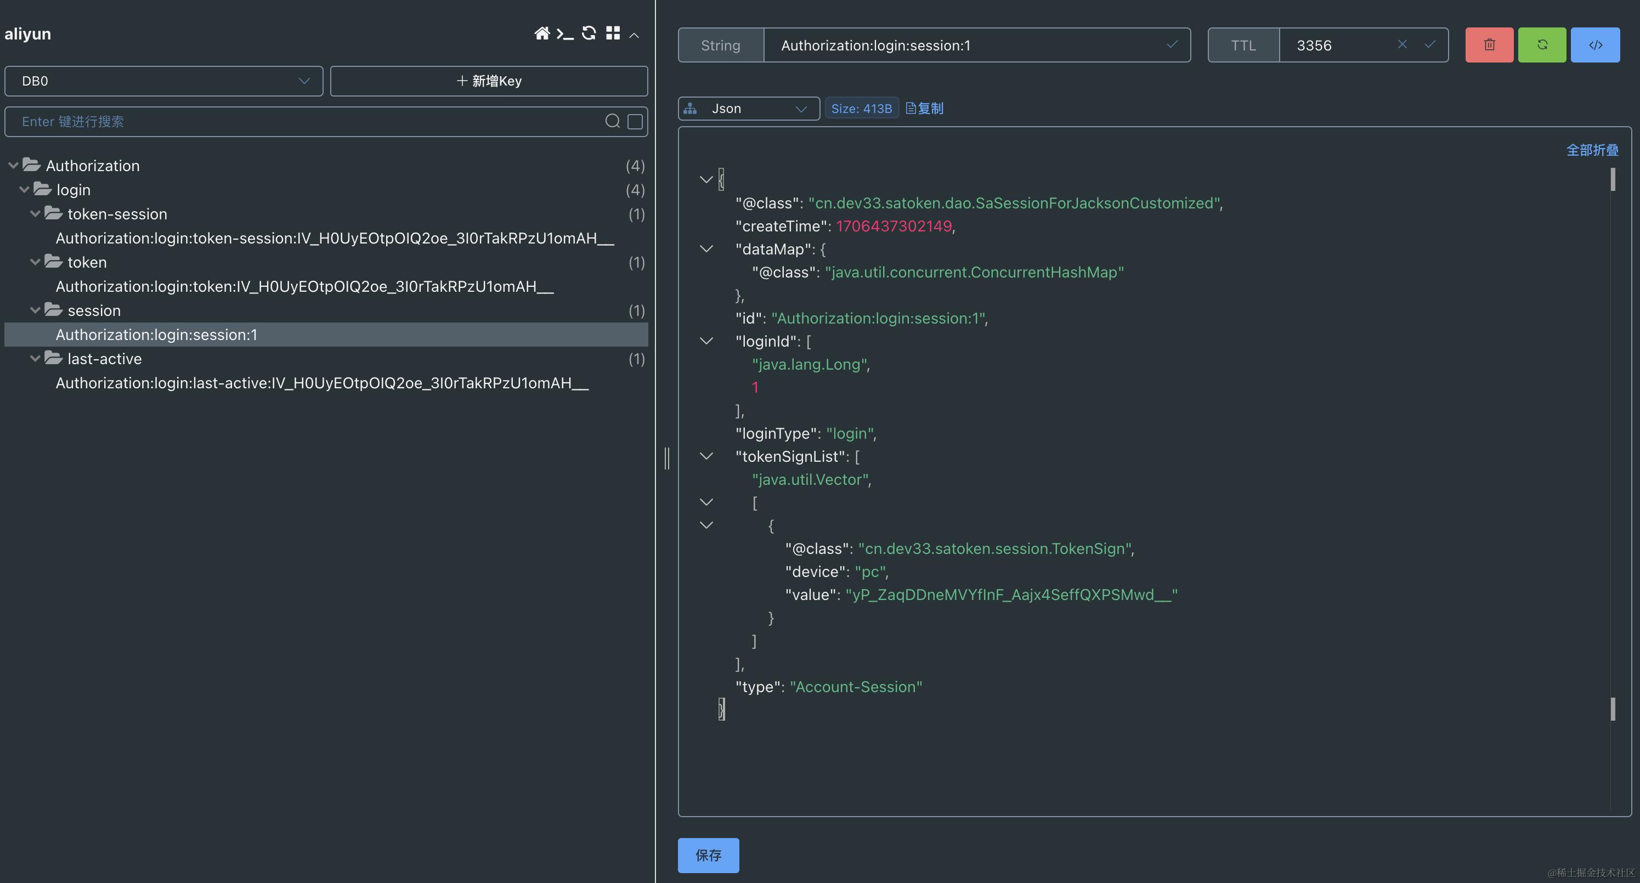1640x883 pixels.
Task: Click the 新增Key button
Action: coord(488,81)
